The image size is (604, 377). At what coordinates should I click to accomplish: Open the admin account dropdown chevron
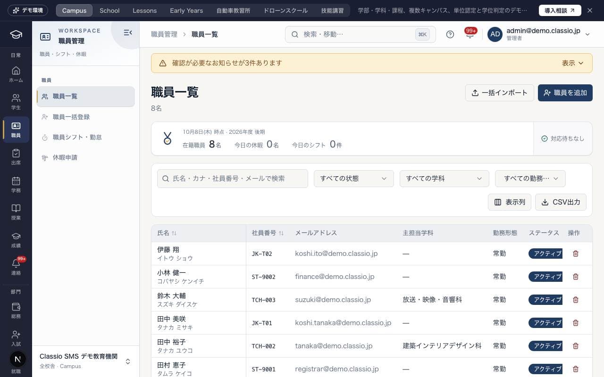pyautogui.click(x=587, y=34)
